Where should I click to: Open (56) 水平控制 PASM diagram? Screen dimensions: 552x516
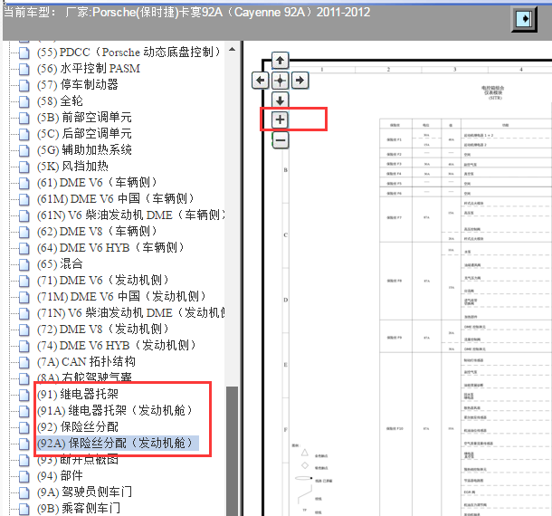[89, 68]
